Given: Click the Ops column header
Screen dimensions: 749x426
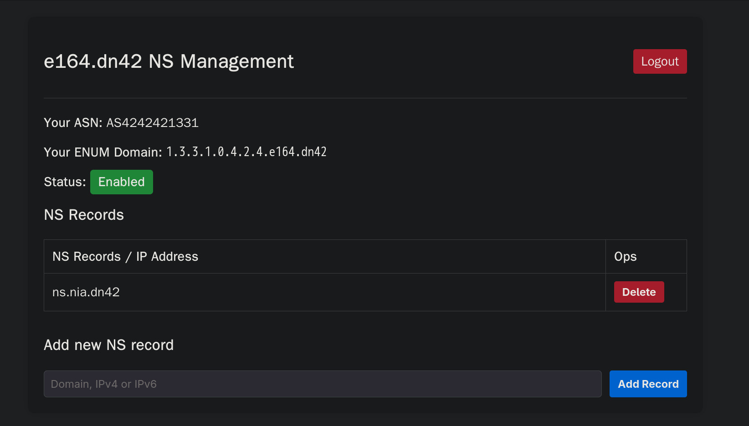Looking at the screenshot, I should [625, 257].
